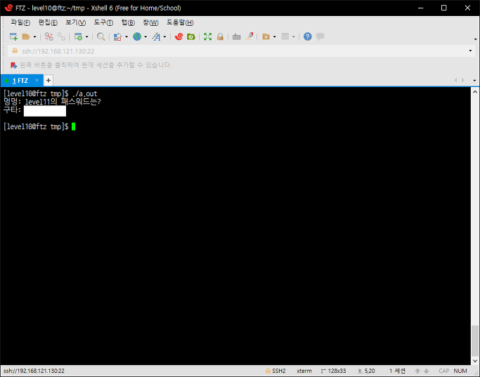Open the 도움말(H) menu

[180, 22]
